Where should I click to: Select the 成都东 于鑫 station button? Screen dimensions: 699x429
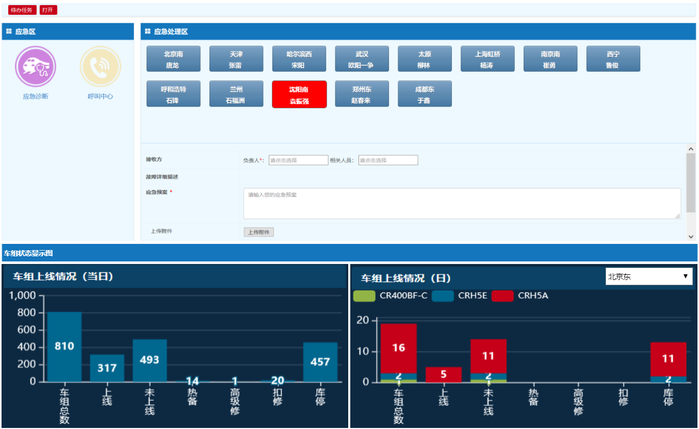coord(425,94)
